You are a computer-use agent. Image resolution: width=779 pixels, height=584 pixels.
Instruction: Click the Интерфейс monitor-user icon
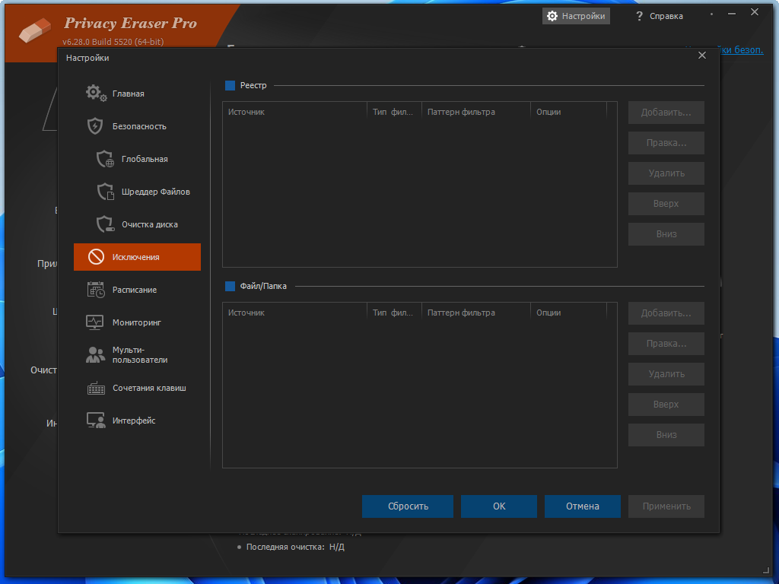point(96,421)
